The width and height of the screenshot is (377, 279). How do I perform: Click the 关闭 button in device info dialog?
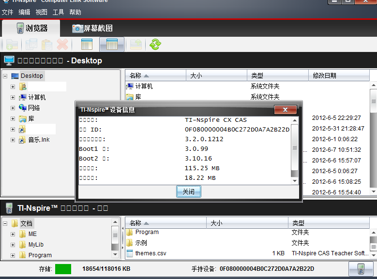[189, 191]
